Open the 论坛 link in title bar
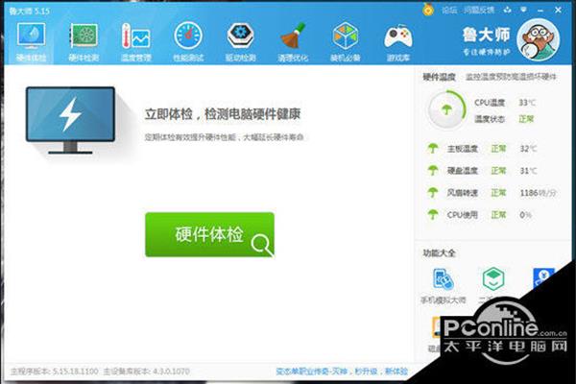 point(449,11)
